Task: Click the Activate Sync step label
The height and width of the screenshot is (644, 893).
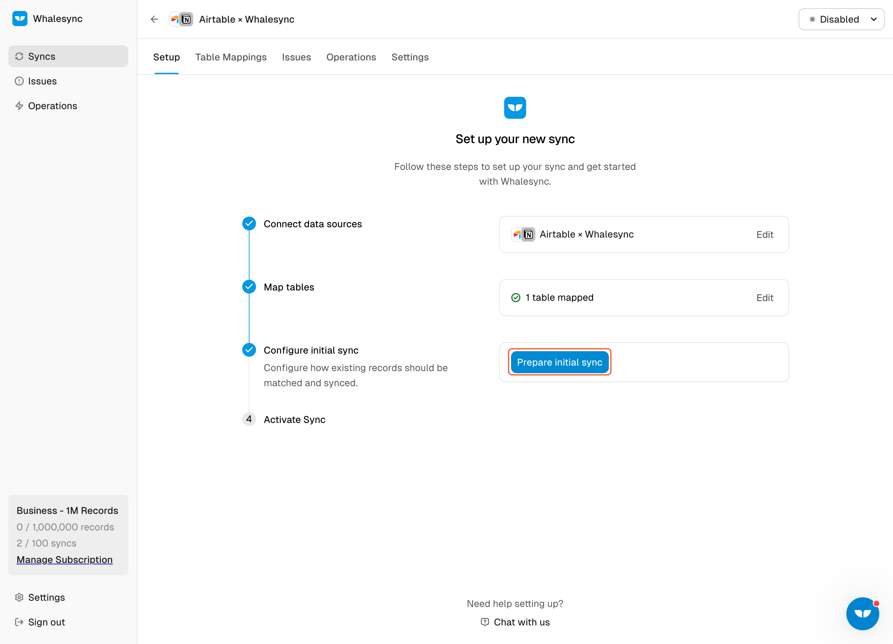Action: (294, 419)
